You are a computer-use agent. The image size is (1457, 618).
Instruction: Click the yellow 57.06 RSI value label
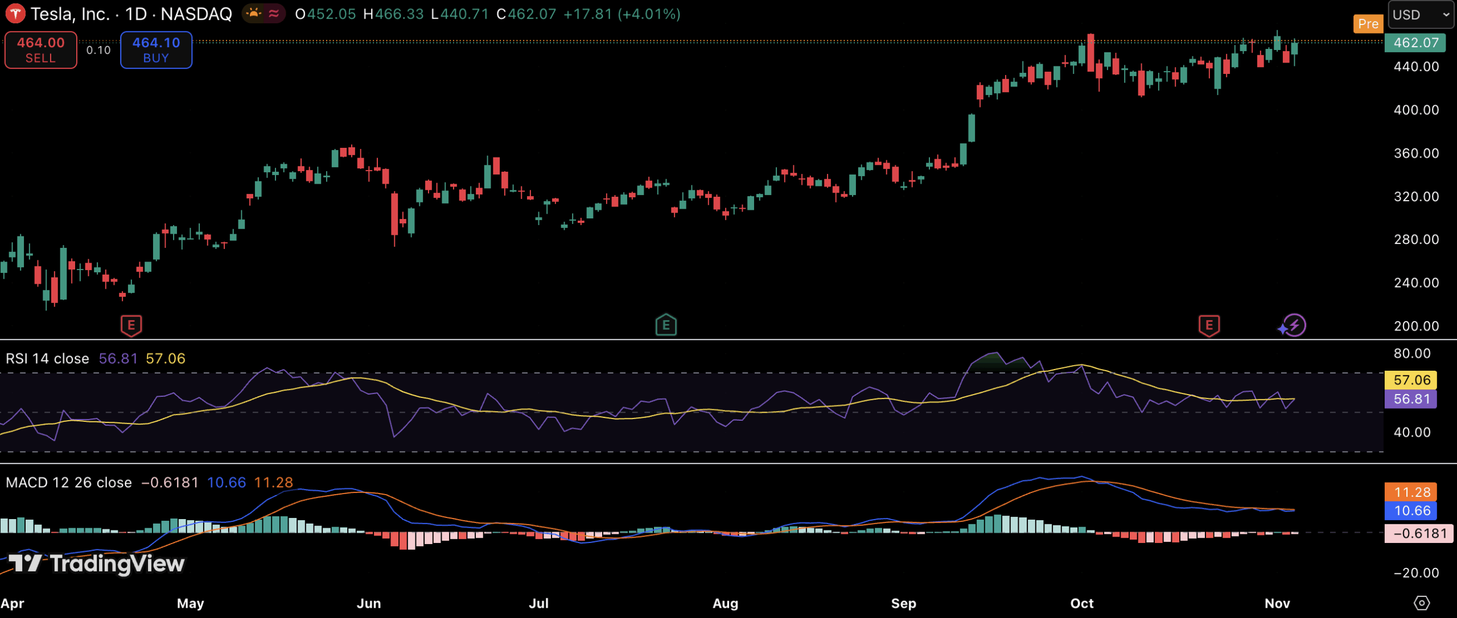coord(1411,380)
